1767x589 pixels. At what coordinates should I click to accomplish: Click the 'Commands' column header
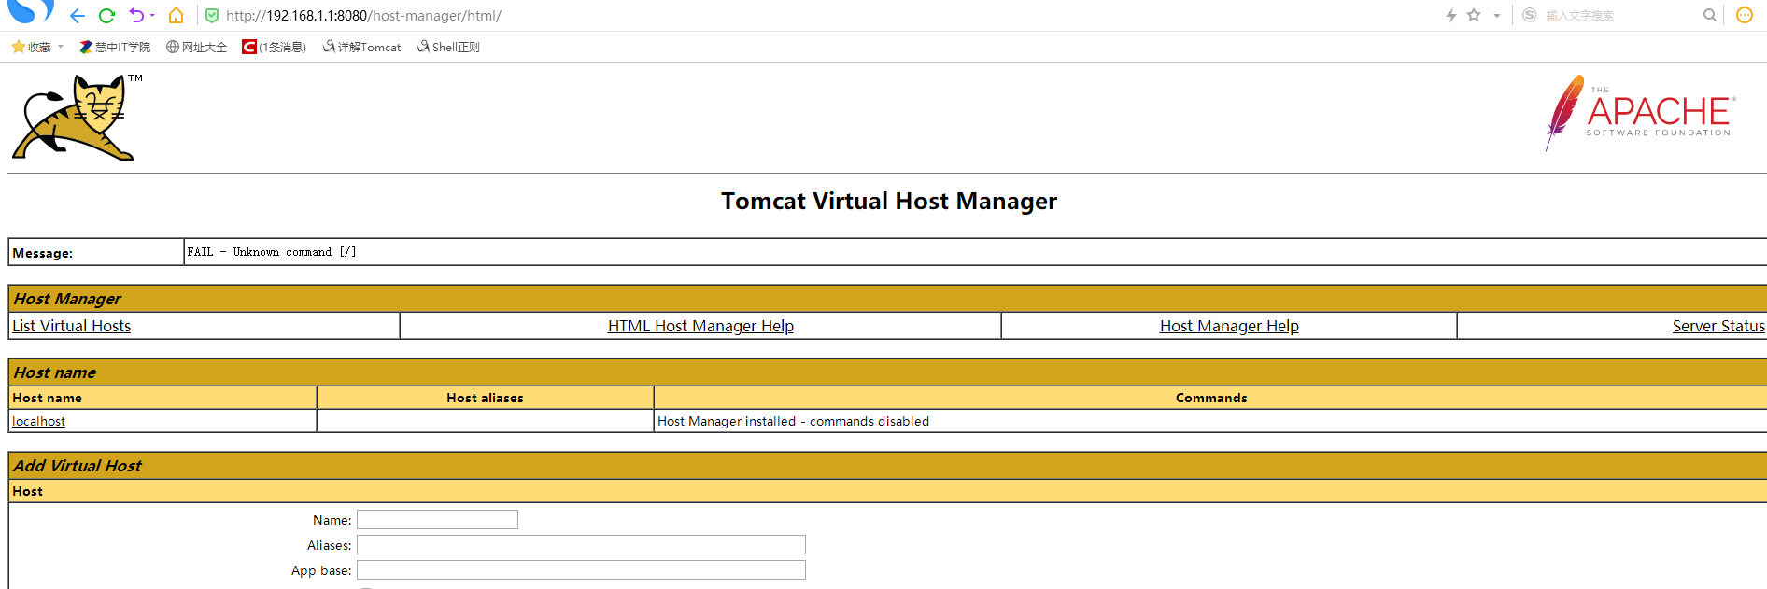click(1211, 398)
